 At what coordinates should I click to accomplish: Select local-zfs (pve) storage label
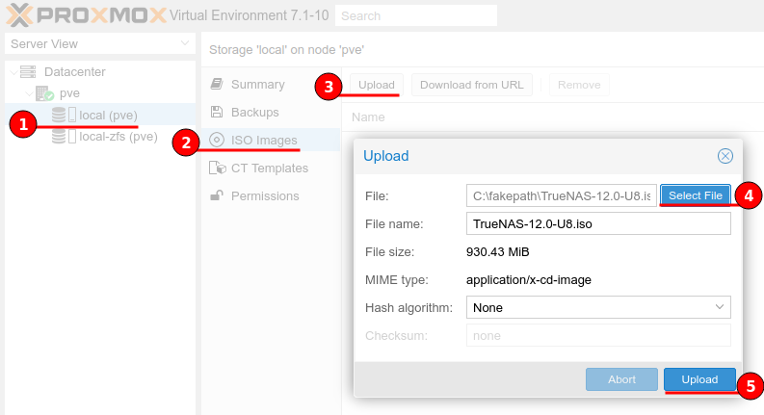pos(119,137)
